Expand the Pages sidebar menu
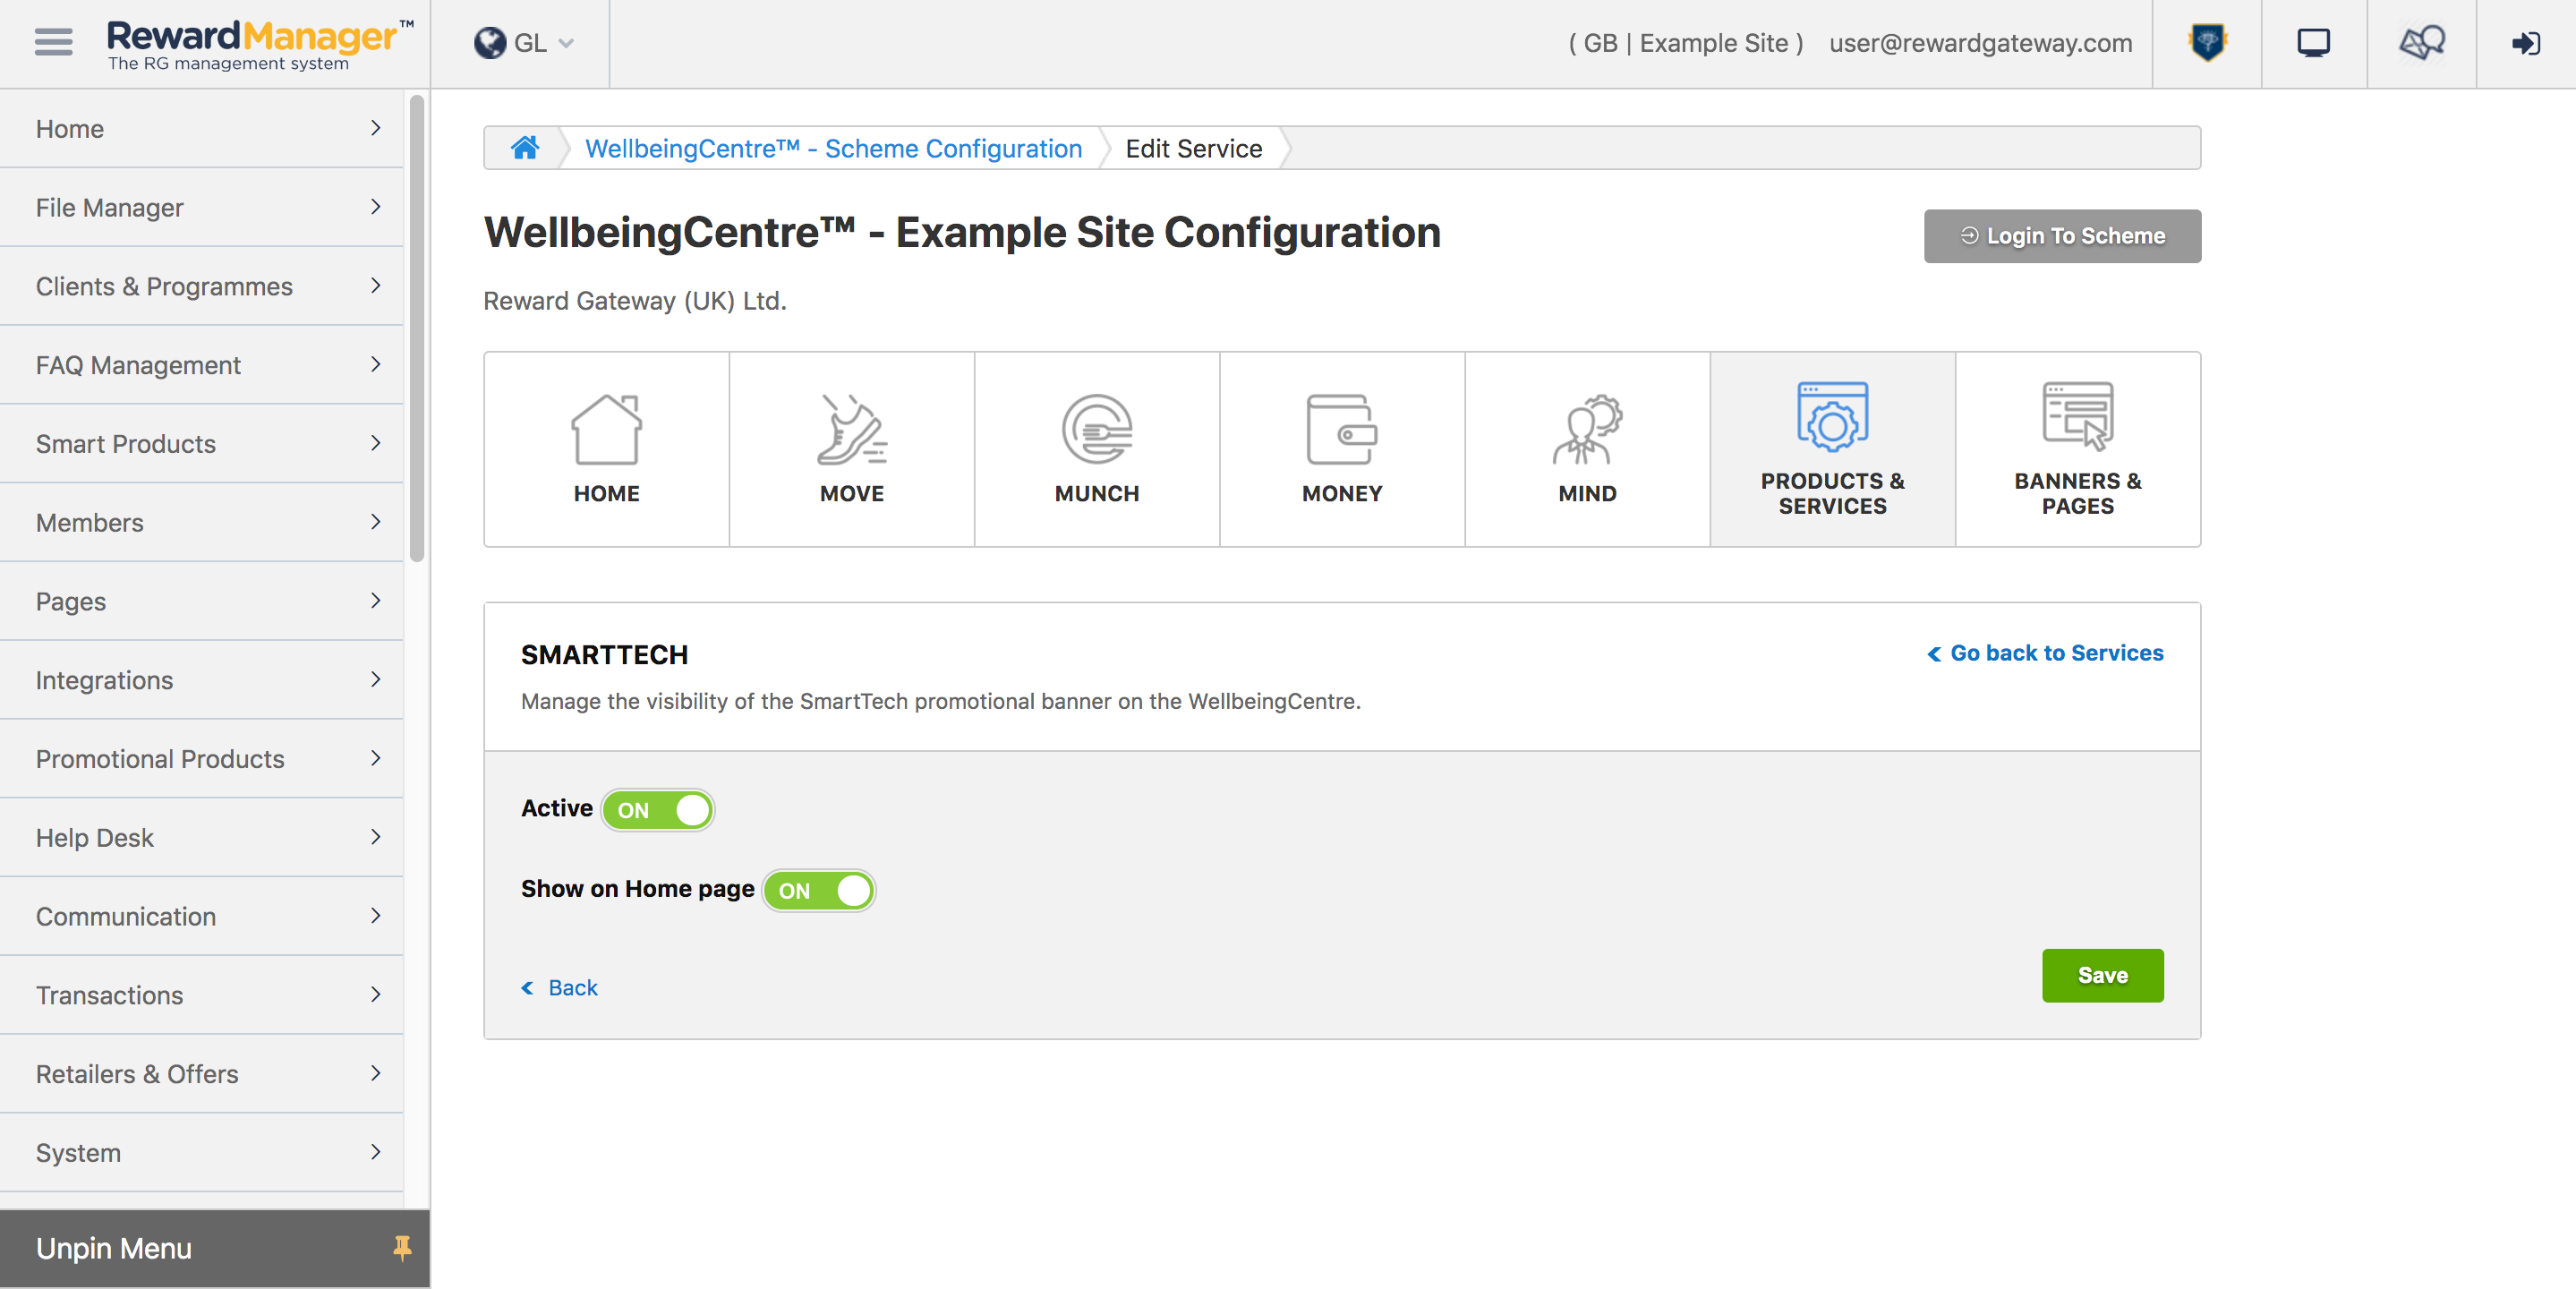The image size is (2576, 1289). coord(201,601)
